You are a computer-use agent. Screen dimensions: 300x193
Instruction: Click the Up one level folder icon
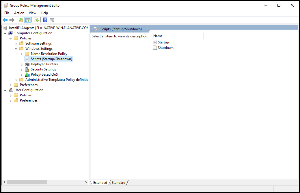coord(21,20)
